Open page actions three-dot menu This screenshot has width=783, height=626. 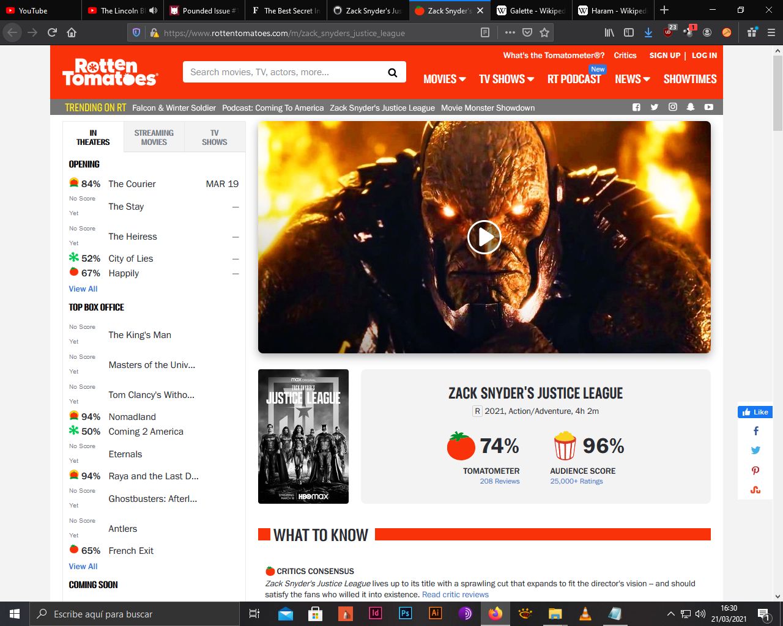(x=510, y=32)
